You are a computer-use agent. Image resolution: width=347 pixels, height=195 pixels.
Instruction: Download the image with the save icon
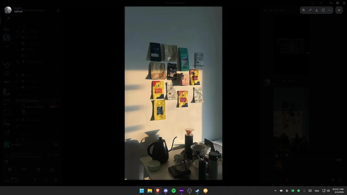click(x=317, y=10)
